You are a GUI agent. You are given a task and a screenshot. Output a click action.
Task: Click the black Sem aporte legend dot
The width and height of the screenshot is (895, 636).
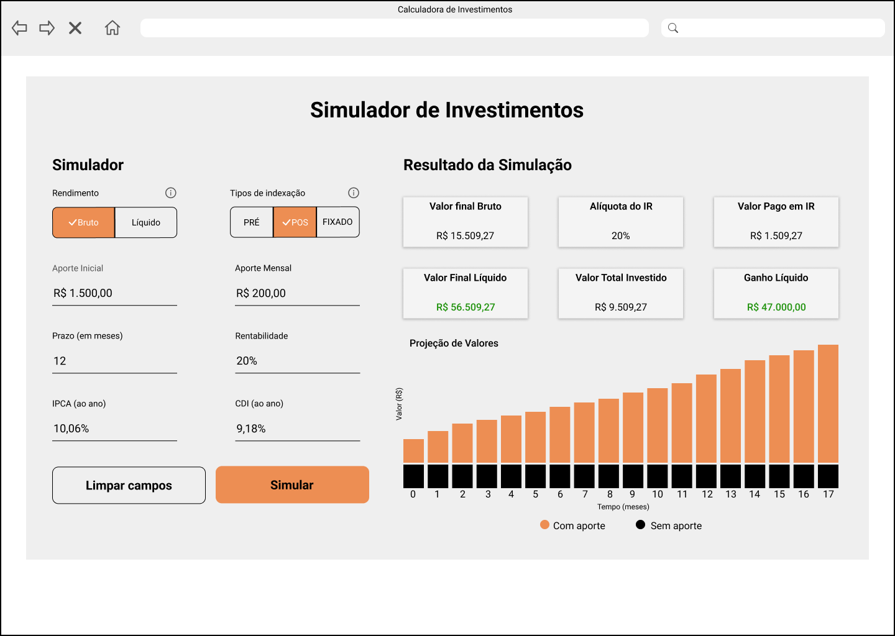[640, 524]
